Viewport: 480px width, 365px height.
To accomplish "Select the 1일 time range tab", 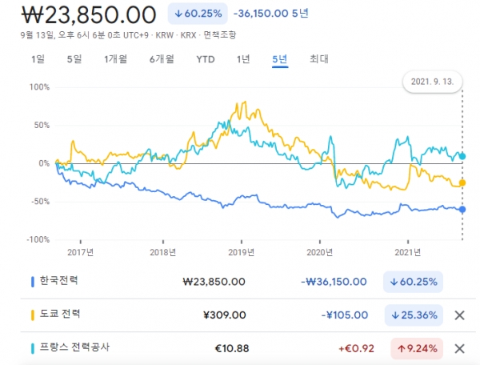I will tap(38, 58).
